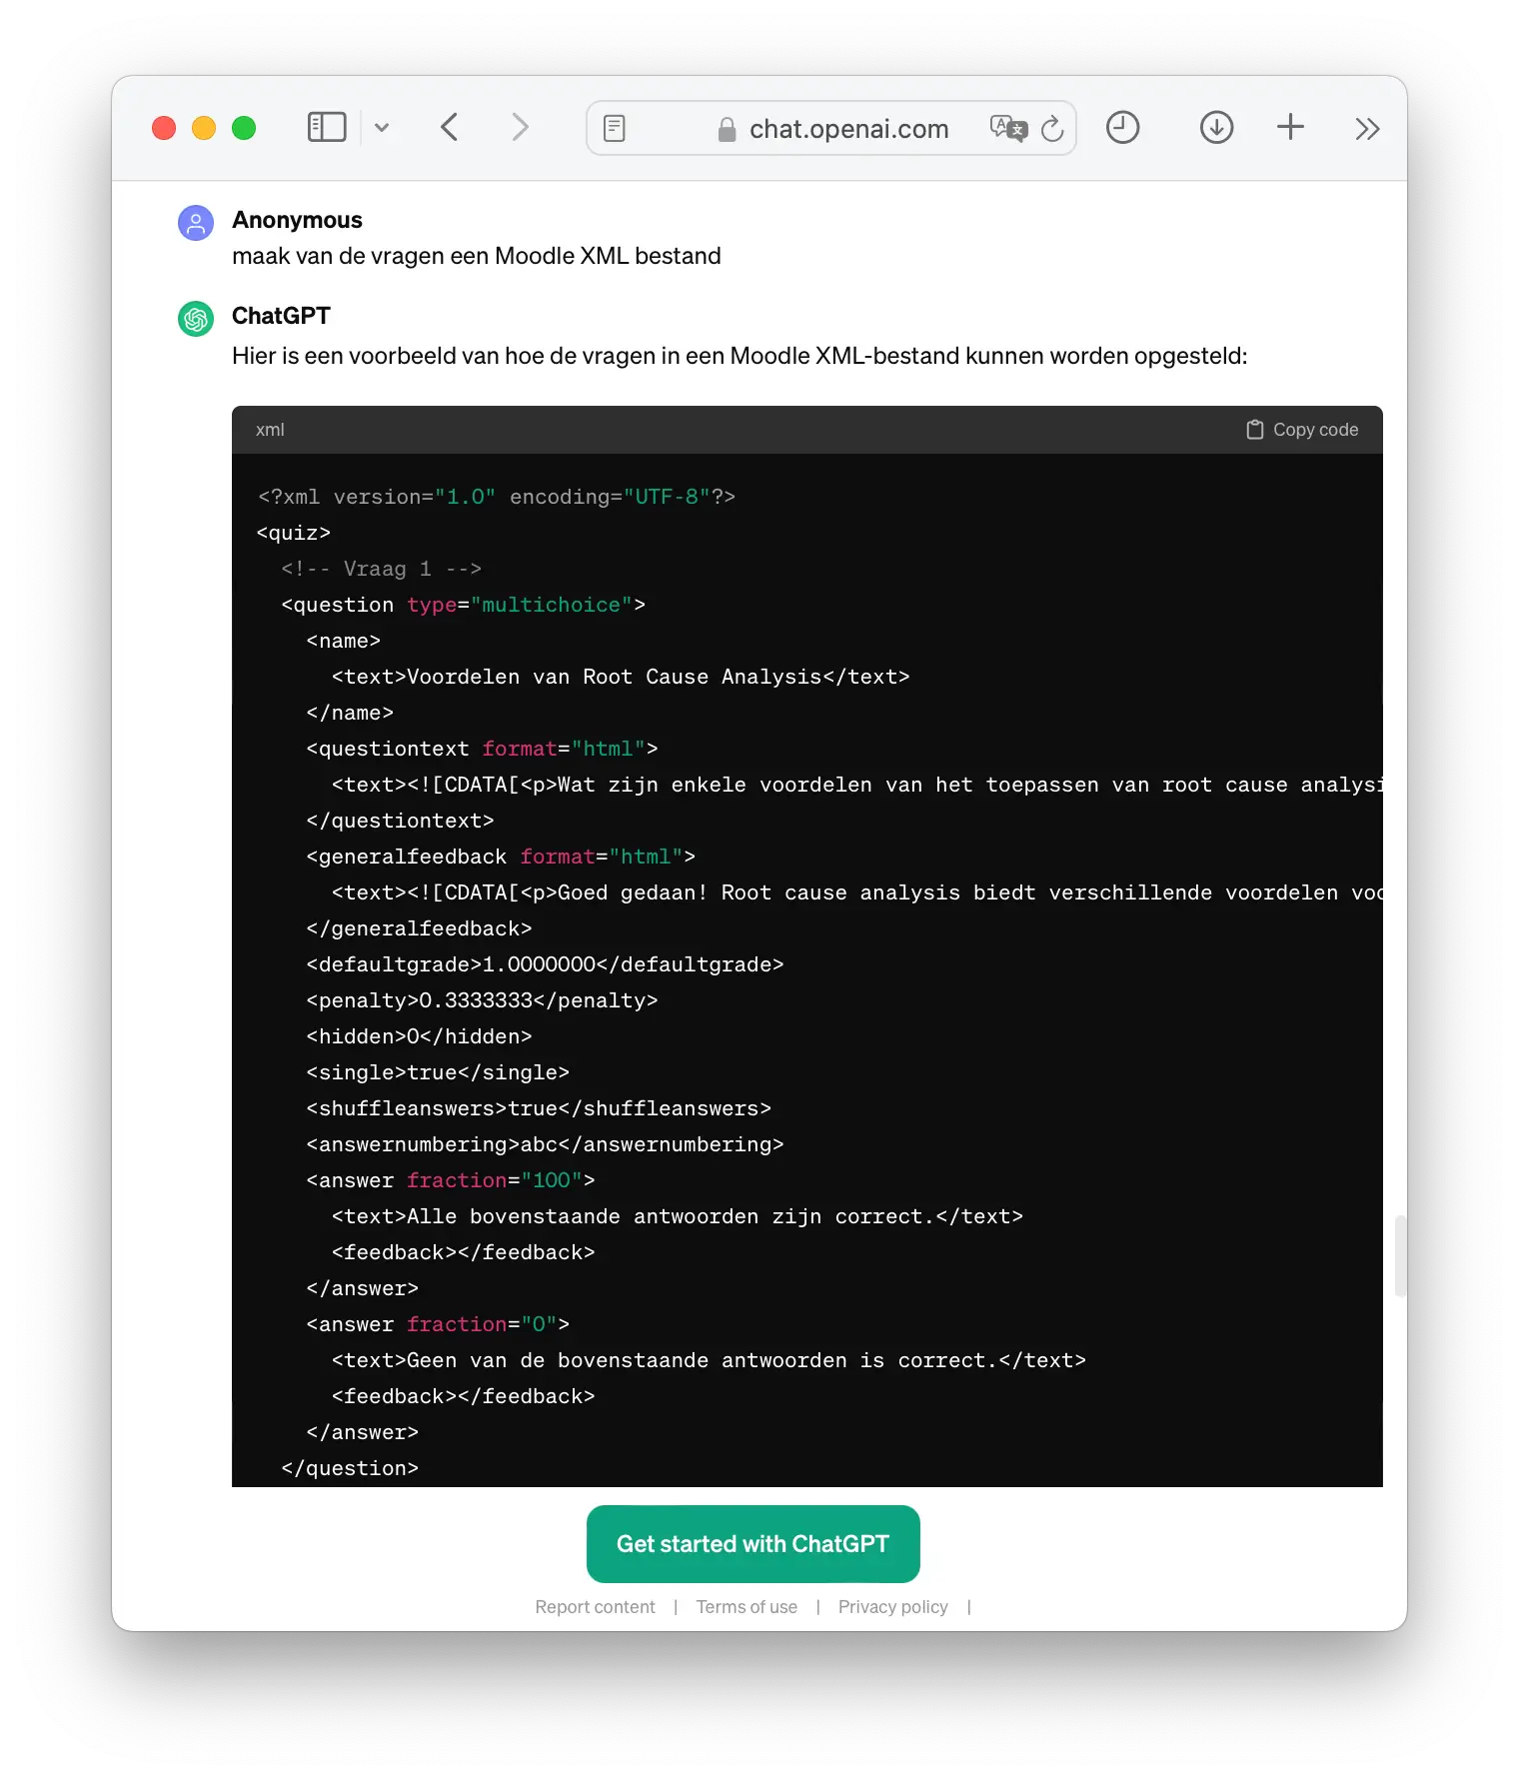Minimize the window with the yellow button
This screenshot has width=1519, height=1779.
204,128
